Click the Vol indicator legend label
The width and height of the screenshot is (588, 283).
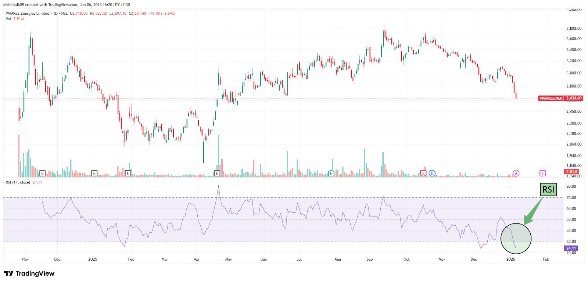coord(8,19)
